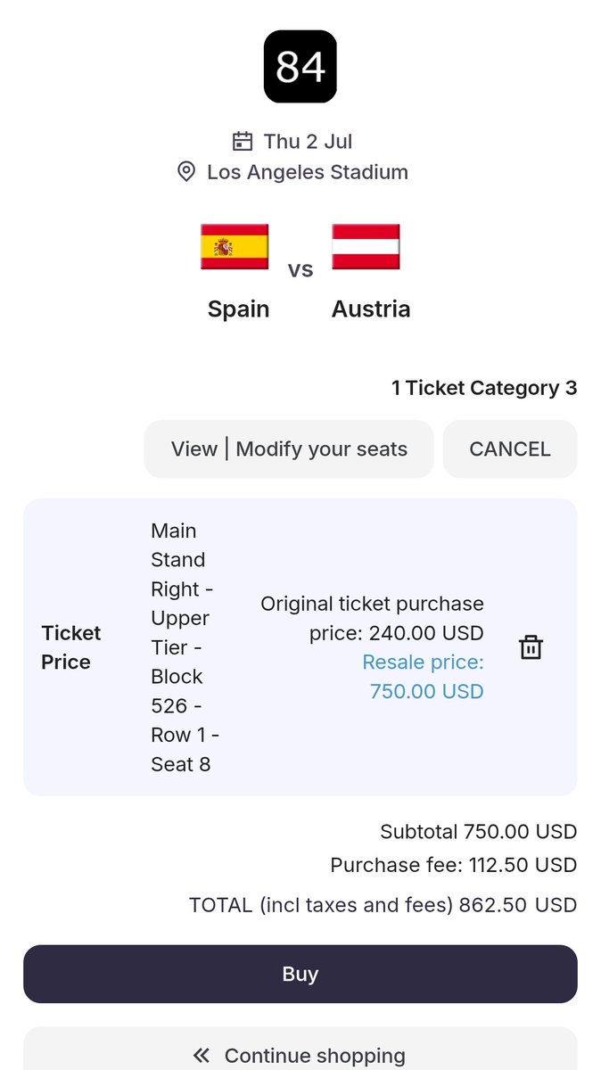Click the Spain team name

(x=238, y=309)
